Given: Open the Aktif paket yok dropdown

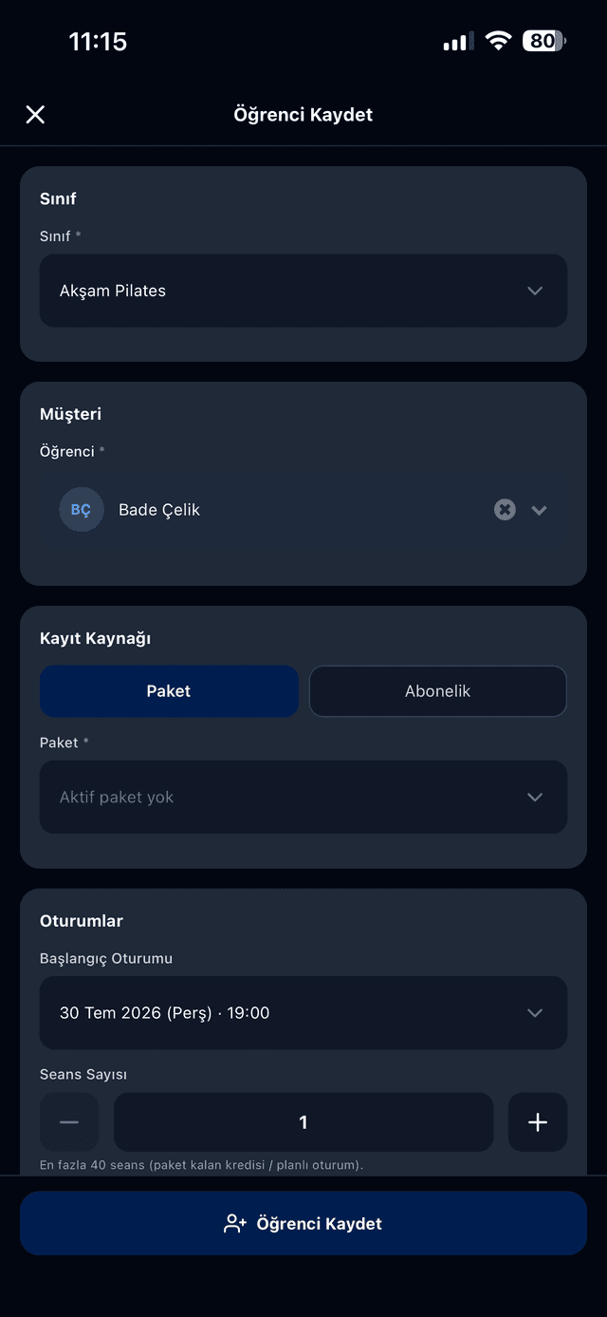Looking at the screenshot, I should (x=303, y=798).
